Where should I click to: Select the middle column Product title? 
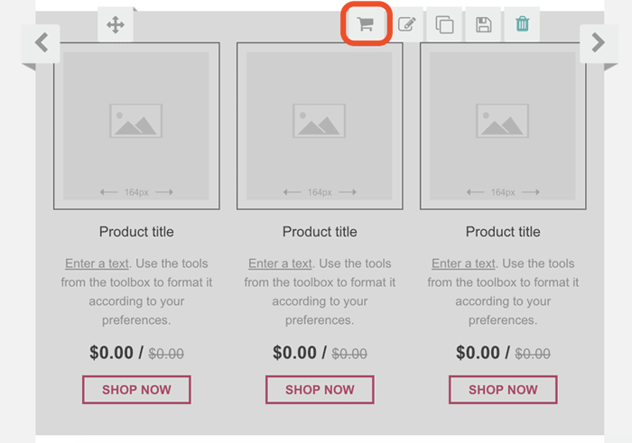pyautogui.click(x=320, y=232)
